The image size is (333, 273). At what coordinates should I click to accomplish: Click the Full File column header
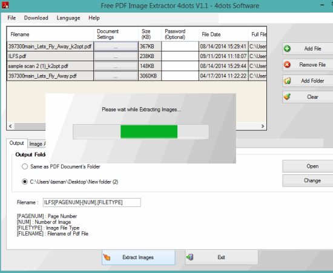(x=257, y=34)
